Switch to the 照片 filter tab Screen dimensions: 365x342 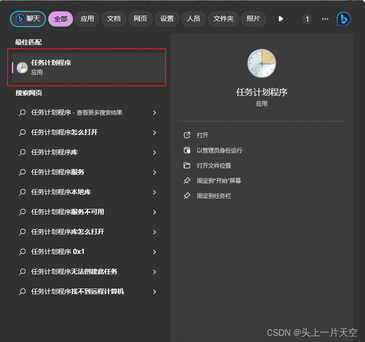click(x=253, y=18)
